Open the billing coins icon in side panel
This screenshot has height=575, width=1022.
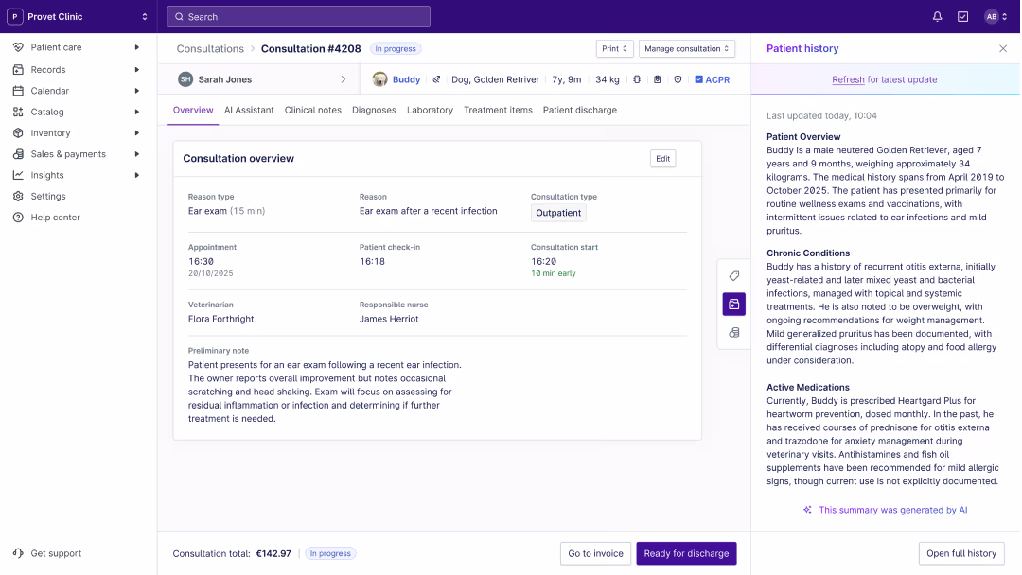733,332
